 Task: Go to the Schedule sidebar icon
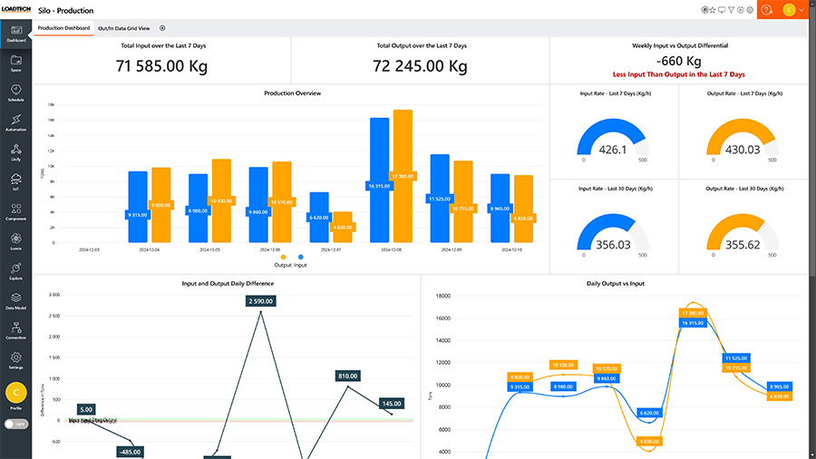coord(15,93)
